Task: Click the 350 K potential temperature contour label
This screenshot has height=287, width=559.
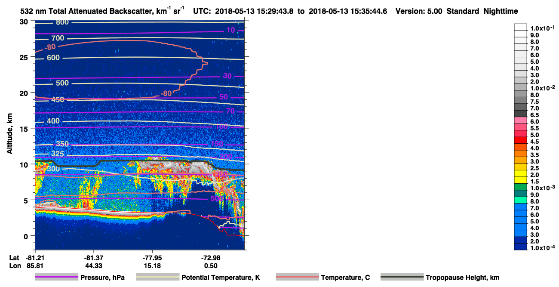Action: click(62, 144)
